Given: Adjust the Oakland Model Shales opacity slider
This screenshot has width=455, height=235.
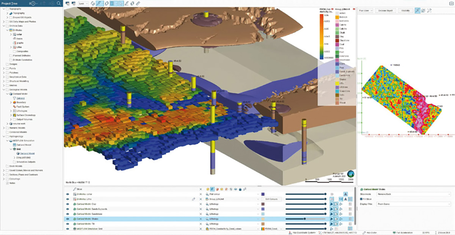Looking at the screenshot, I should click(x=306, y=219).
